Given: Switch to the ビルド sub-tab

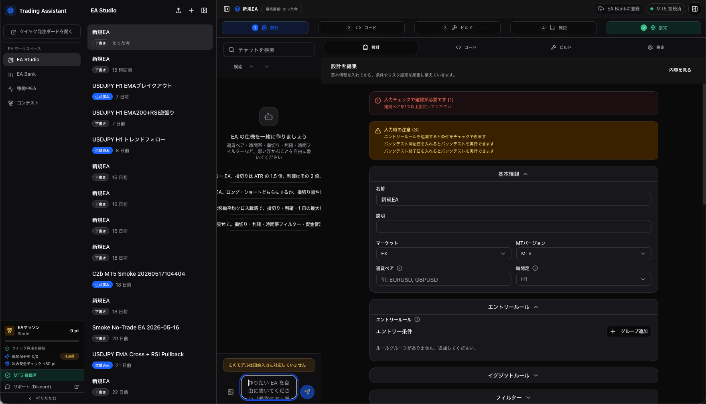Looking at the screenshot, I should 561,47.
